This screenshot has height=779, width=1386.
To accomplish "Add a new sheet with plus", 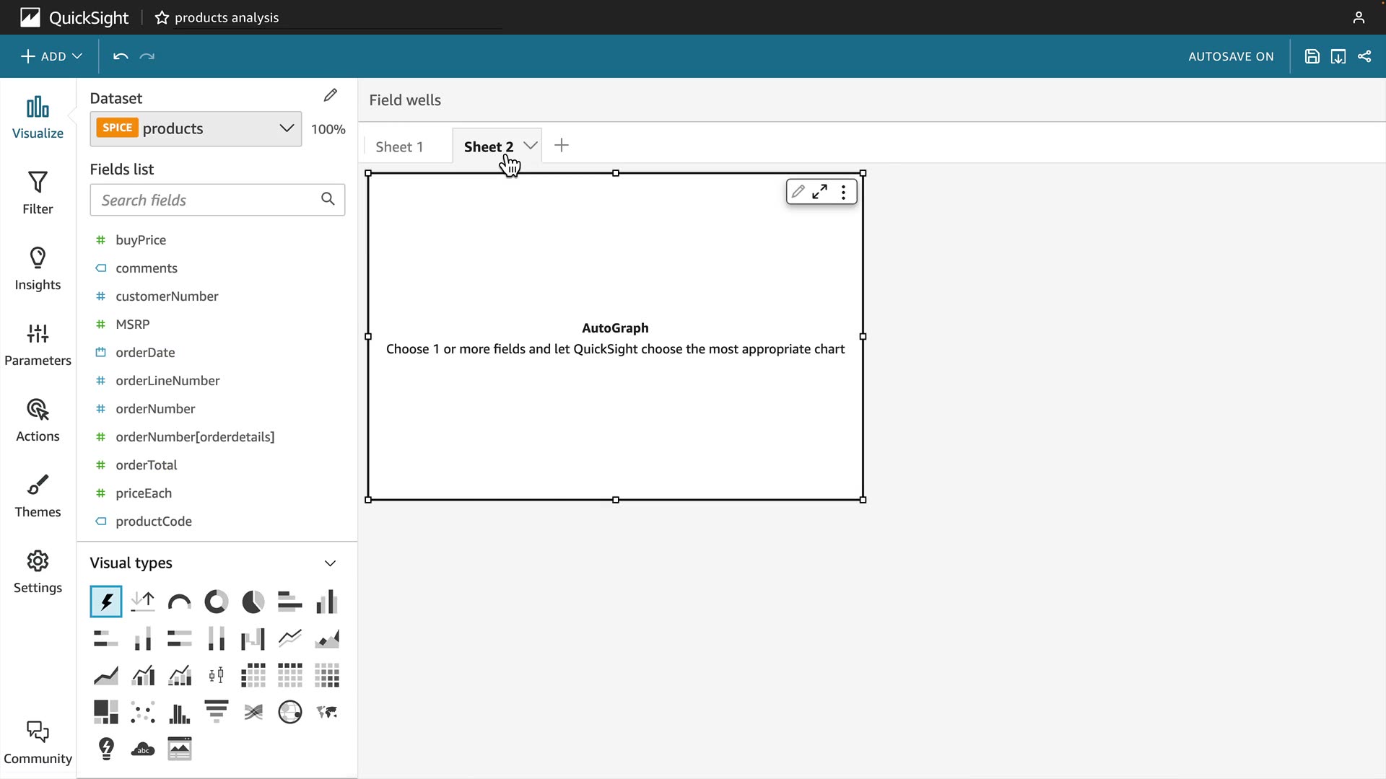I will pos(562,146).
